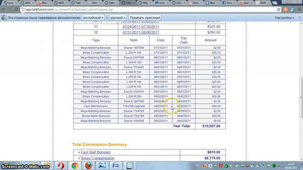Click note 'Source:1086908'

tap(134, 121)
